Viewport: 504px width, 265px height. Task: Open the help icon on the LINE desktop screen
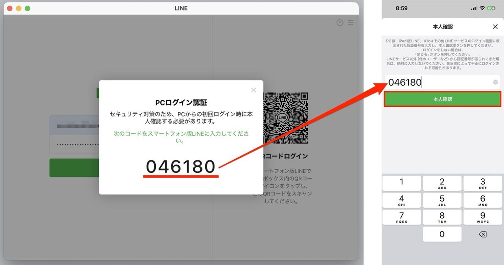340,22
